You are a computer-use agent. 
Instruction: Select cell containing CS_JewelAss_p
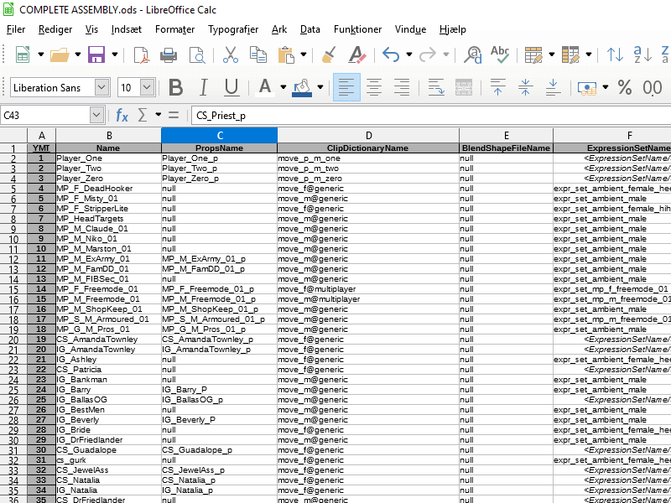click(219, 470)
